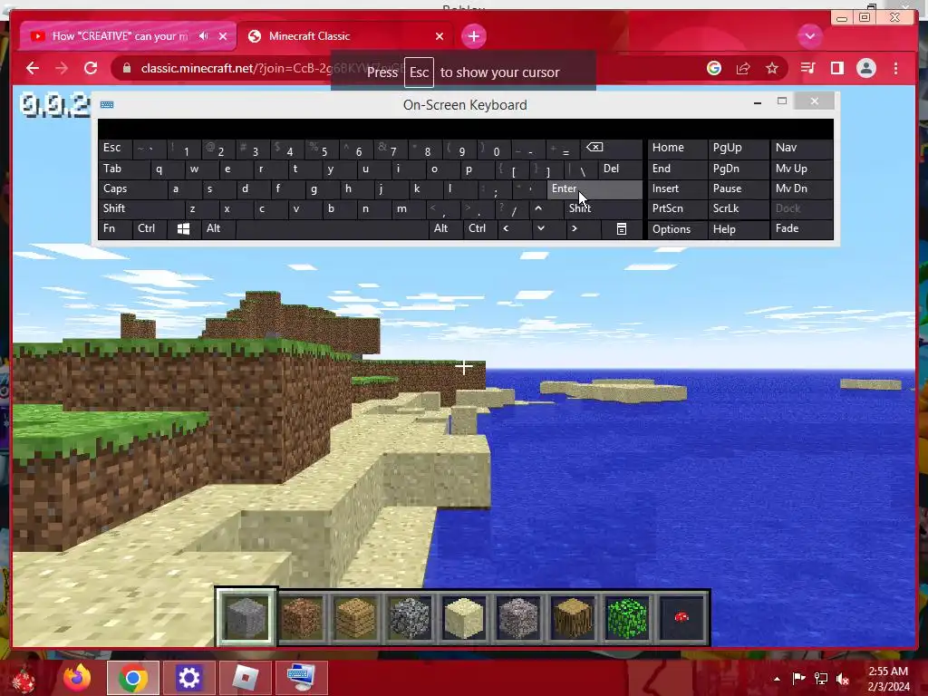Reload the Minecraft Classic page
928x696 pixels.
click(91, 68)
